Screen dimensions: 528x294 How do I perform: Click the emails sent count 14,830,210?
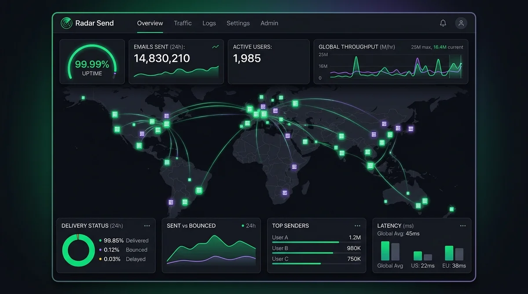click(x=162, y=58)
